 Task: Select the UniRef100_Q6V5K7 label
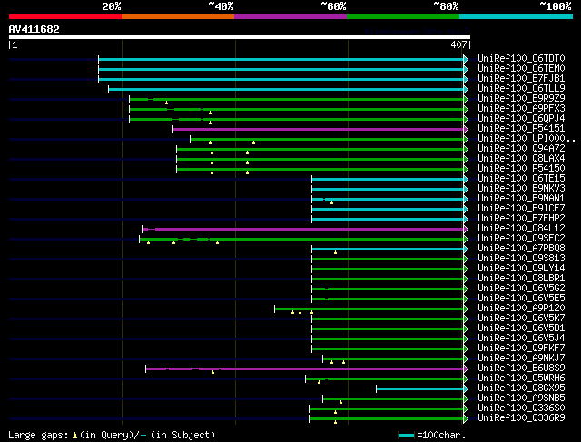[x=521, y=319]
